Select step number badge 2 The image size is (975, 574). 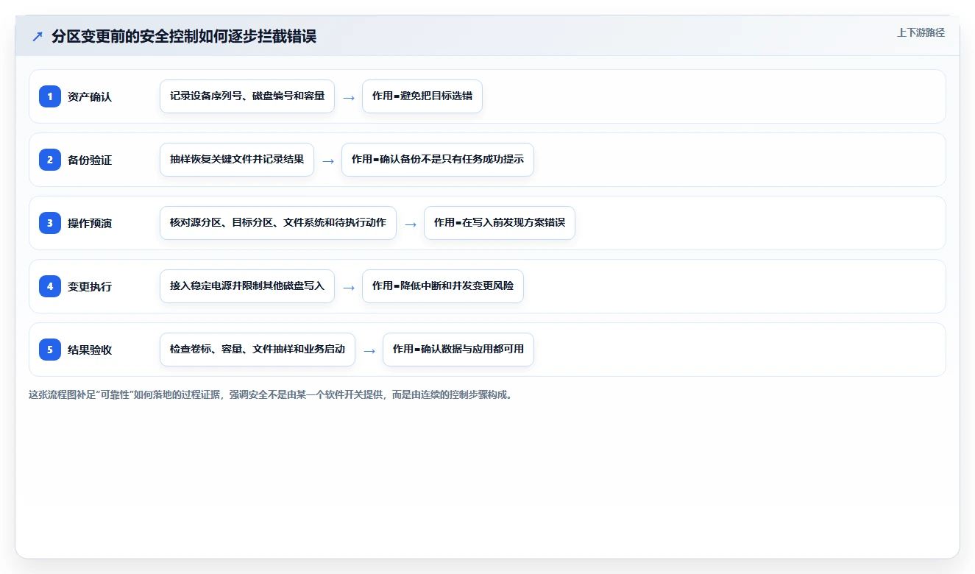tap(50, 160)
